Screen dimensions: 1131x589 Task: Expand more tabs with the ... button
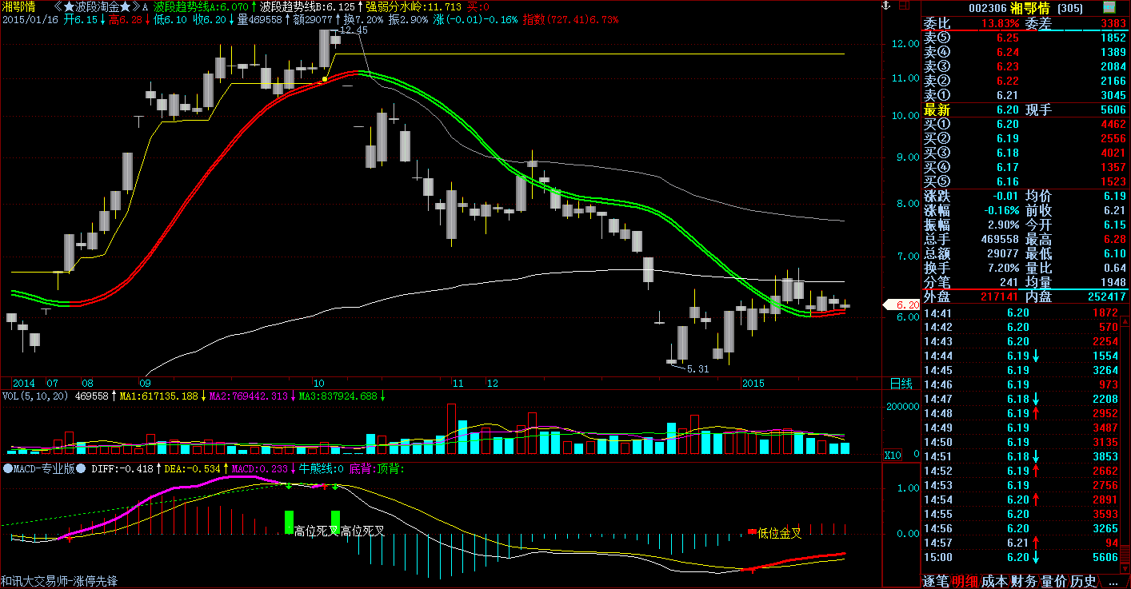[1112, 581]
